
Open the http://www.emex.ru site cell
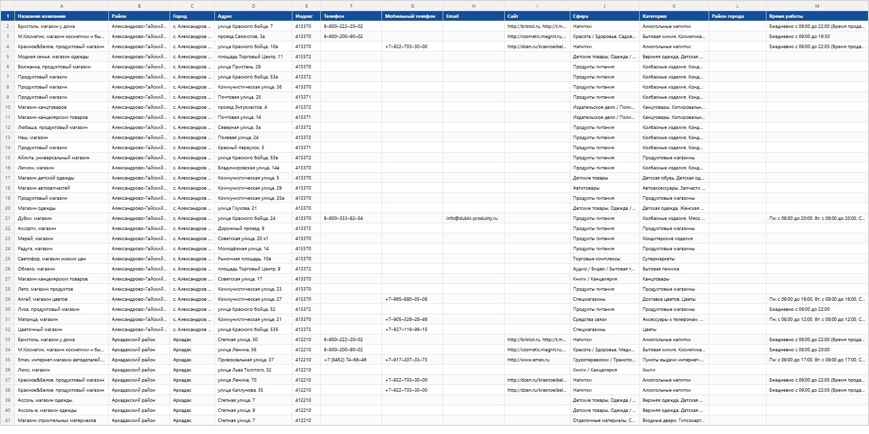pos(537,360)
